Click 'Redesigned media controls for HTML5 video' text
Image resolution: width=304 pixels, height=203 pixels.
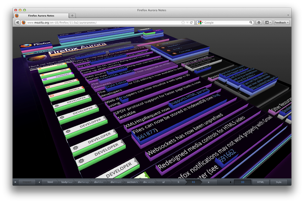201,142
